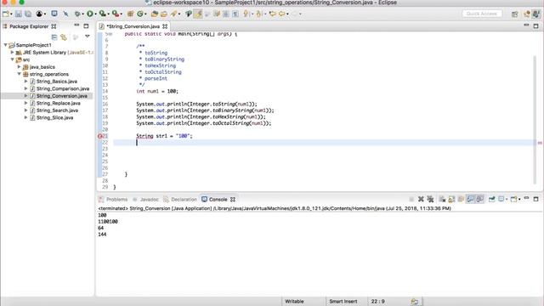Toggle the Block Selection Mode toolbar icon
Screen dimensions: 544x306
click(x=226, y=14)
